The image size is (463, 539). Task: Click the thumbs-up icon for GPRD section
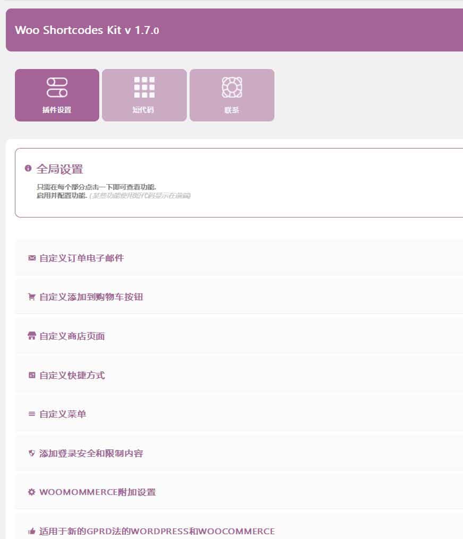[x=32, y=532]
